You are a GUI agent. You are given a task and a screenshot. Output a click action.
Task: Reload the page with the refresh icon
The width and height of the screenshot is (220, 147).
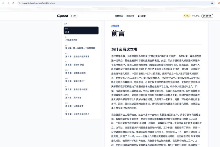pyautogui.click(x=13, y=3)
